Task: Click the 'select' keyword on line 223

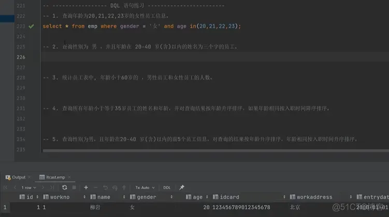Action: click(x=52, y=26)
